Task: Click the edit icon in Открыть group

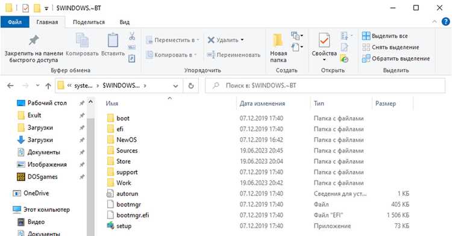Action: (x=344, y=47)
